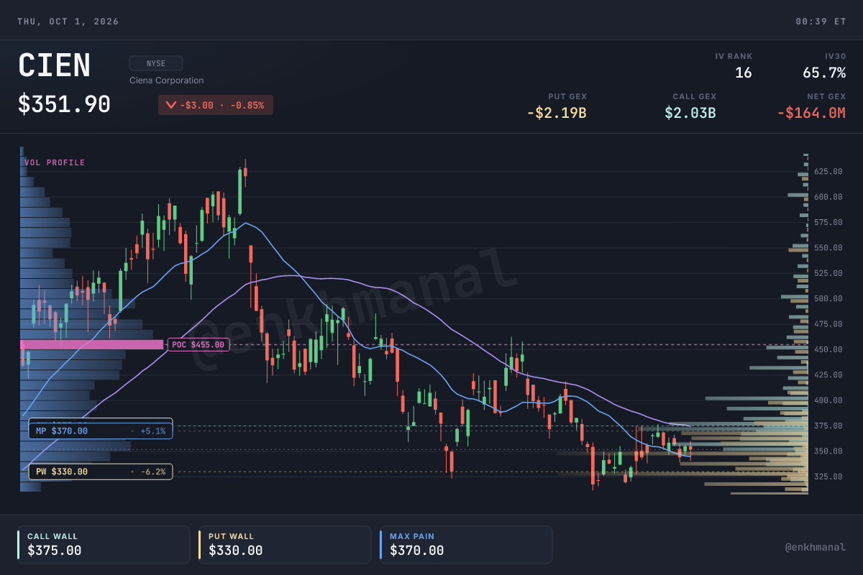This screenshot has width=863, height=575.
Task: Click the CALL WALL $375.00 card
Action: tap(104, 545)
